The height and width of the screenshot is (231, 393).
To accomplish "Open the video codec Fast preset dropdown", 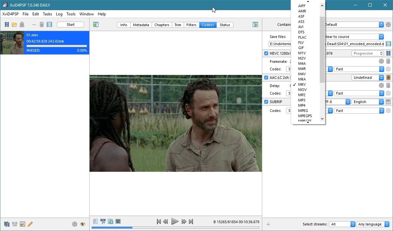I will pos(359,69).
